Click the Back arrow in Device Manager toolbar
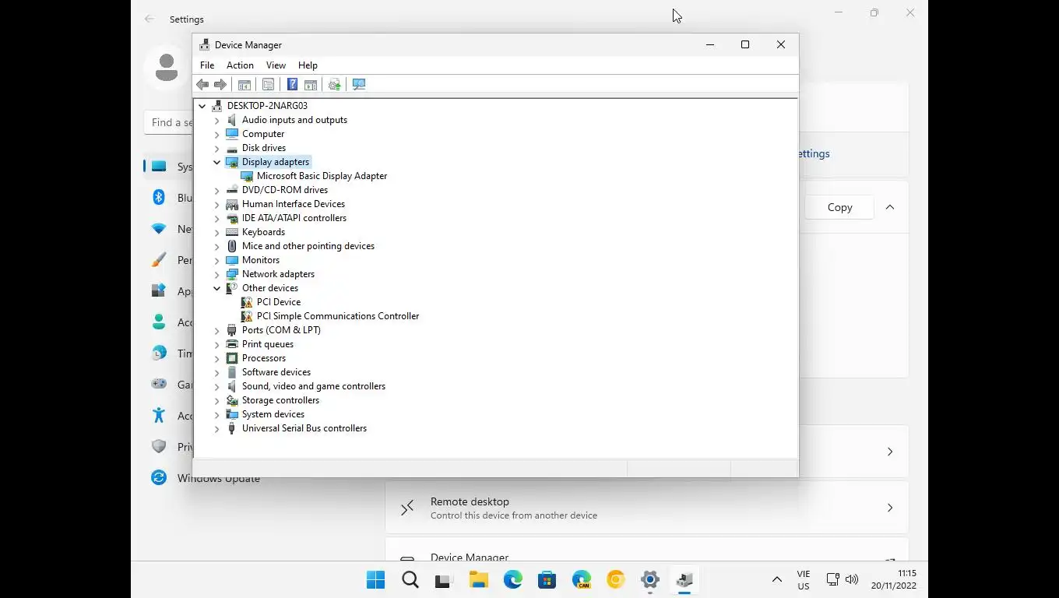The height and width of the screenshot is (598, 1059). [202, 84]
